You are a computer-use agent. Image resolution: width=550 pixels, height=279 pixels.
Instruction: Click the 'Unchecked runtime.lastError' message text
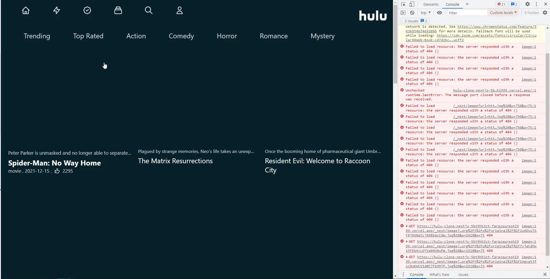click(468, 95)
